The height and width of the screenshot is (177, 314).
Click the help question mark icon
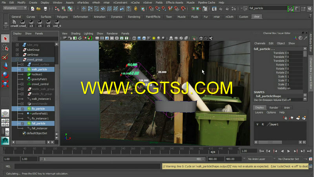(129, 9)
